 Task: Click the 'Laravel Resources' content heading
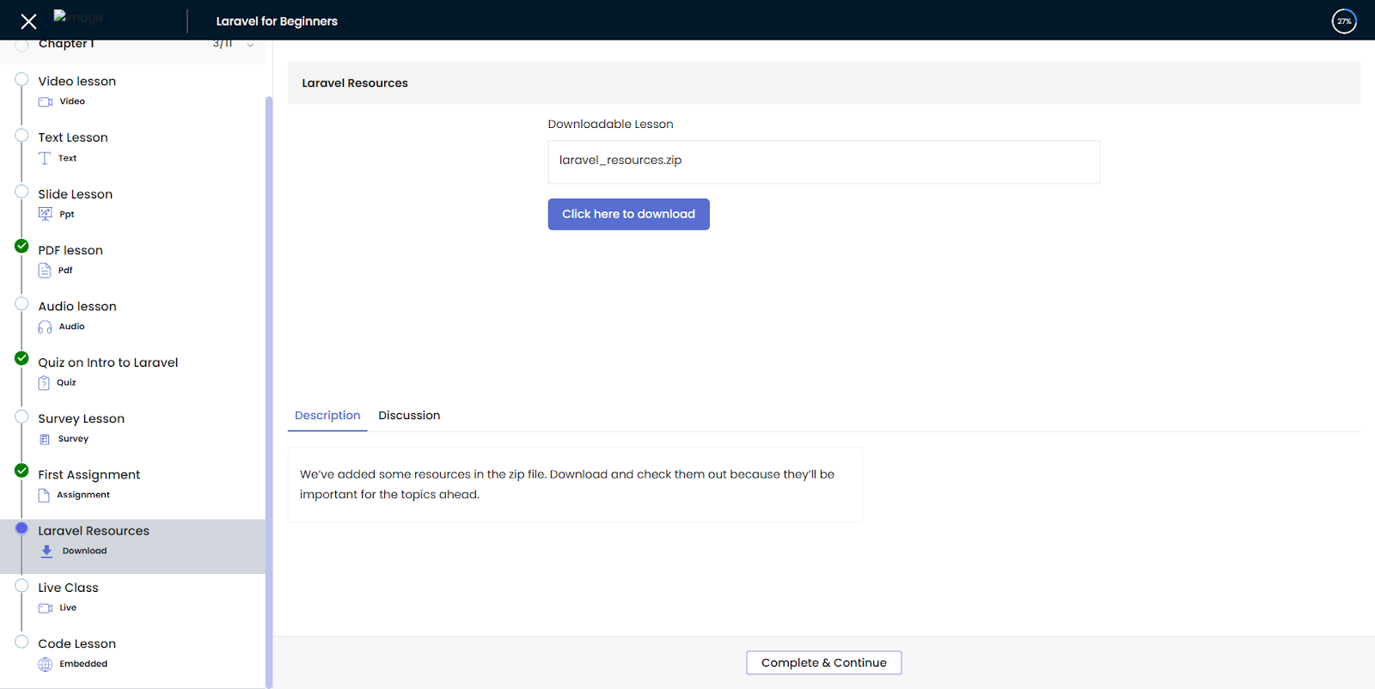pyautogui.click(x=355, y=83)
